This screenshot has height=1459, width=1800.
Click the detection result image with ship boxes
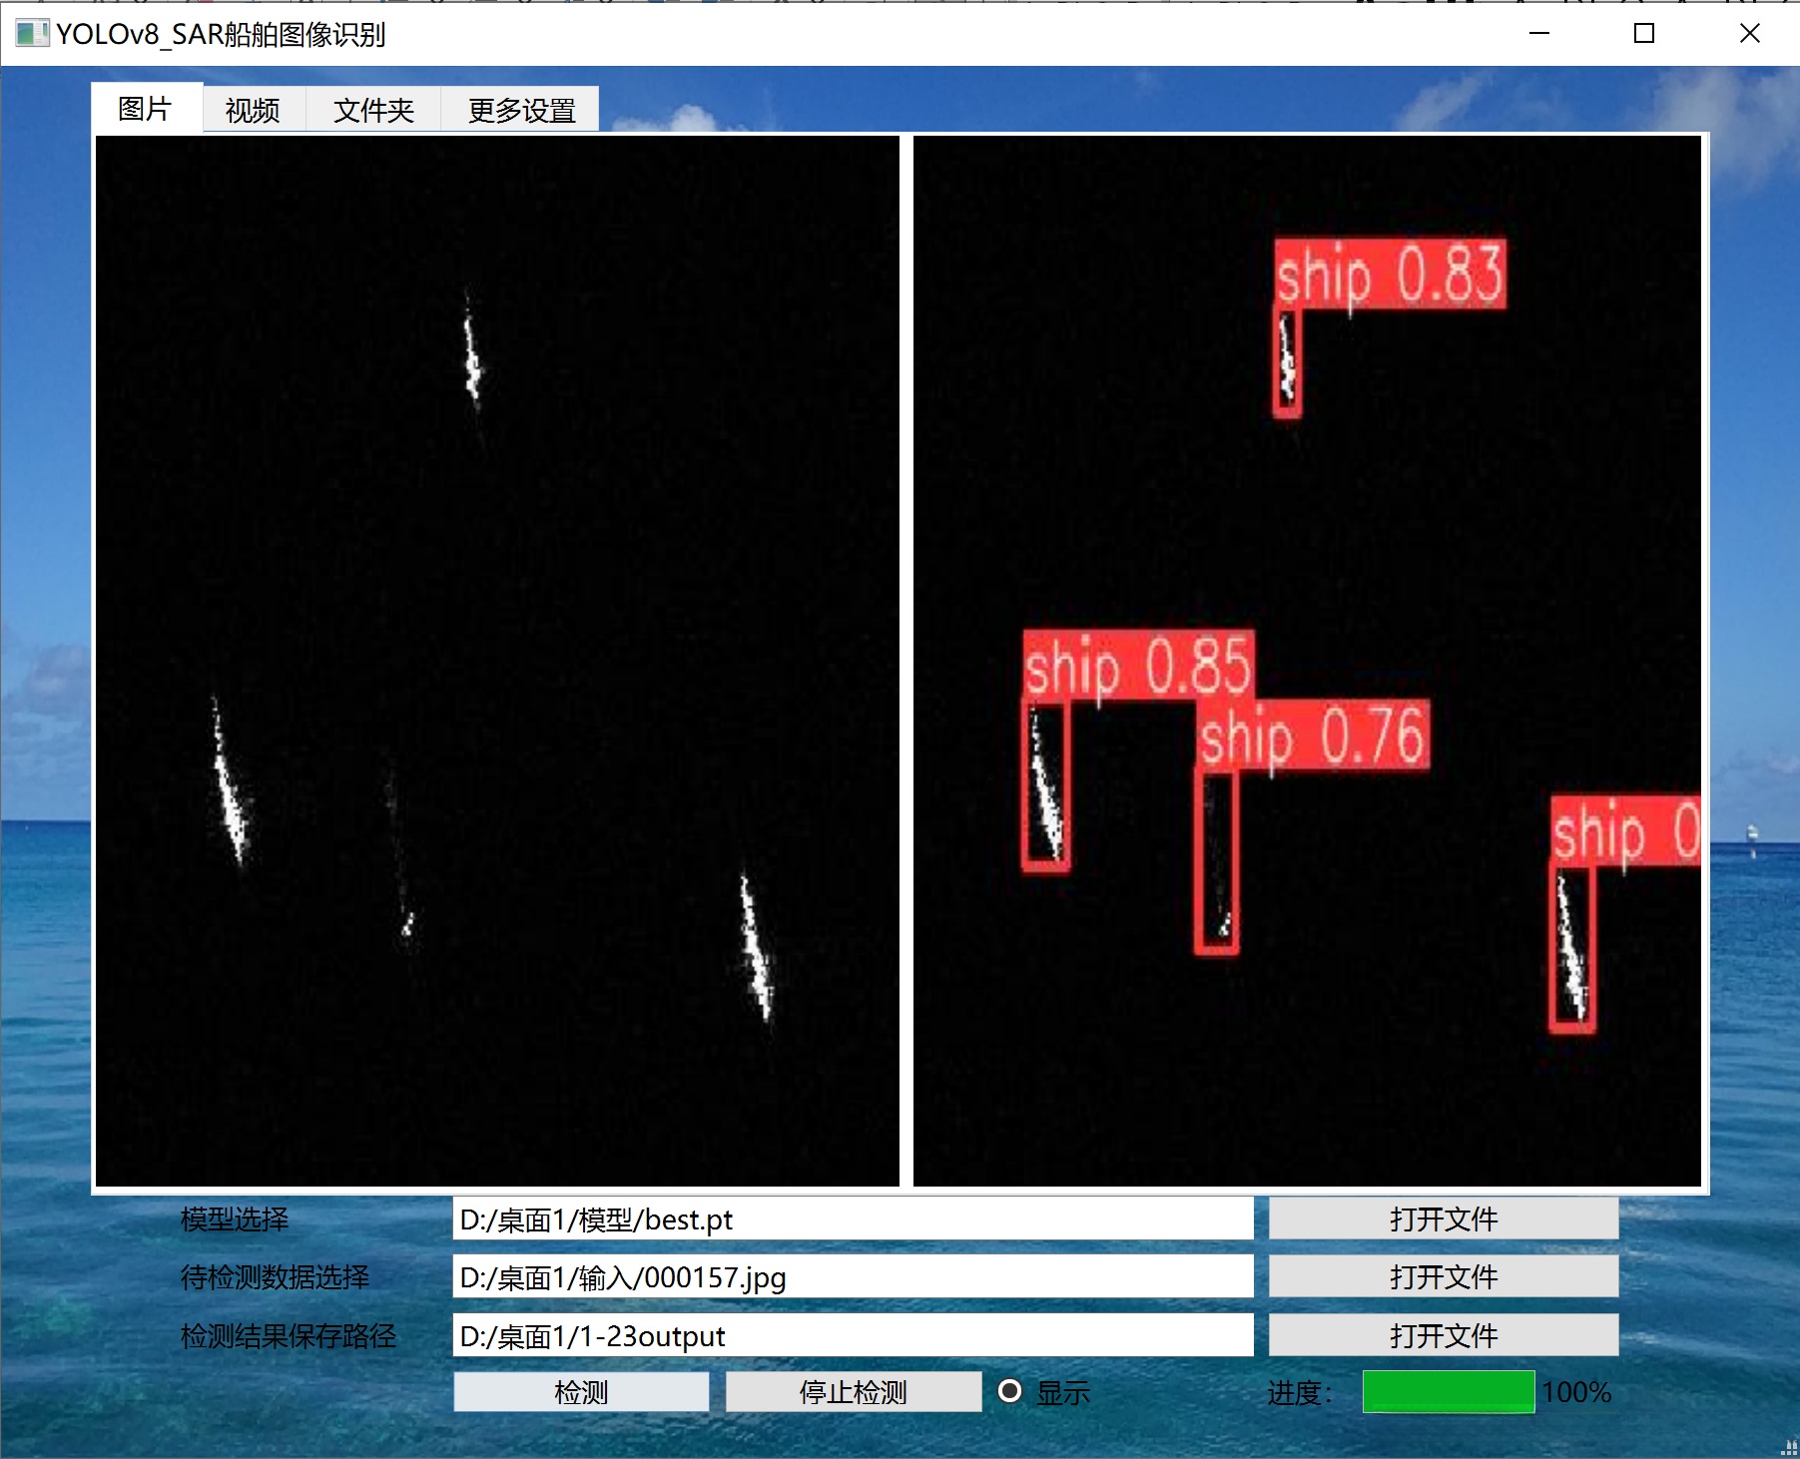point(1307,661)
